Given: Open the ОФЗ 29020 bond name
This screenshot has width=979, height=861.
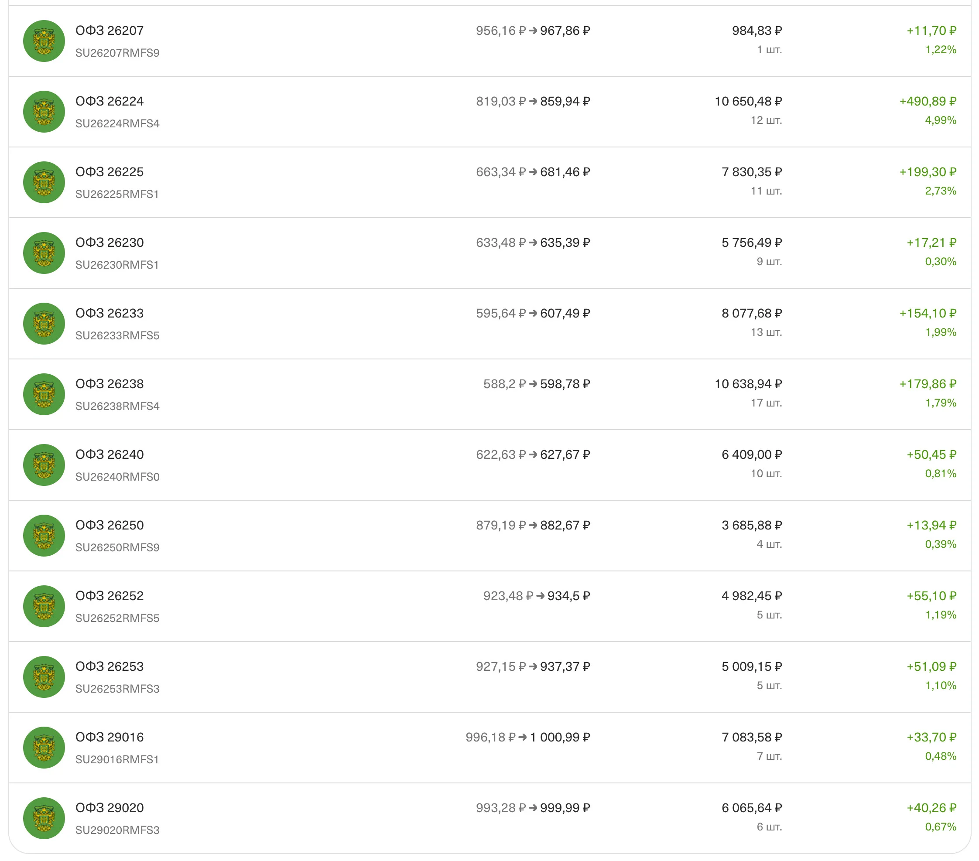Looking at the screenshot, I should (x=110, y=808).
